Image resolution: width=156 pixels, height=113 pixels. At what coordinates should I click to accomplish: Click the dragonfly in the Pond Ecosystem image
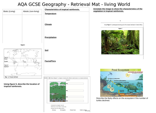click(x=110, y=74)
